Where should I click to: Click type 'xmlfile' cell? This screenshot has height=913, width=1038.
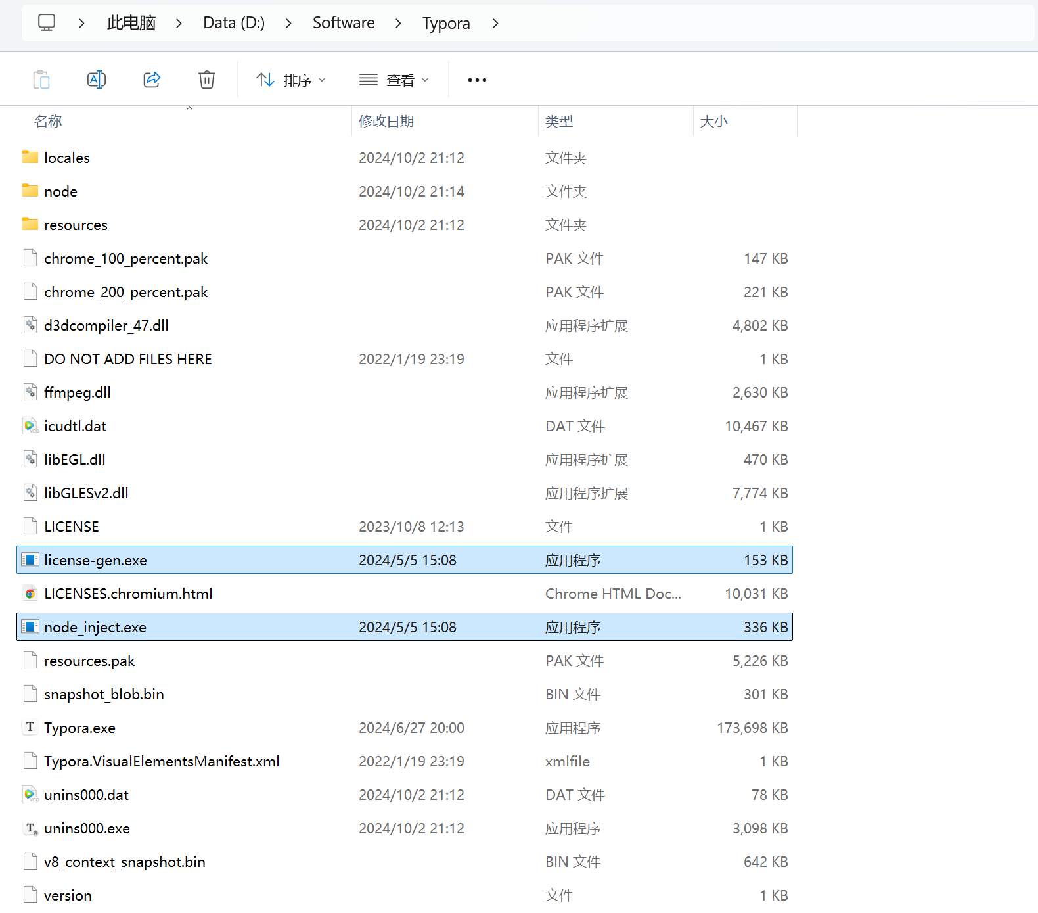[x=568, y=761]
